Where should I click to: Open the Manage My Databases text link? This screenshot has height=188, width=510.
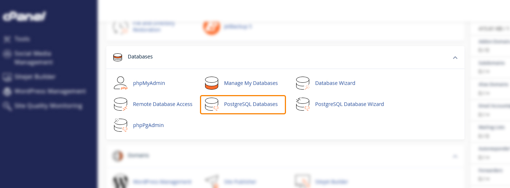click(x=251, y=83)
